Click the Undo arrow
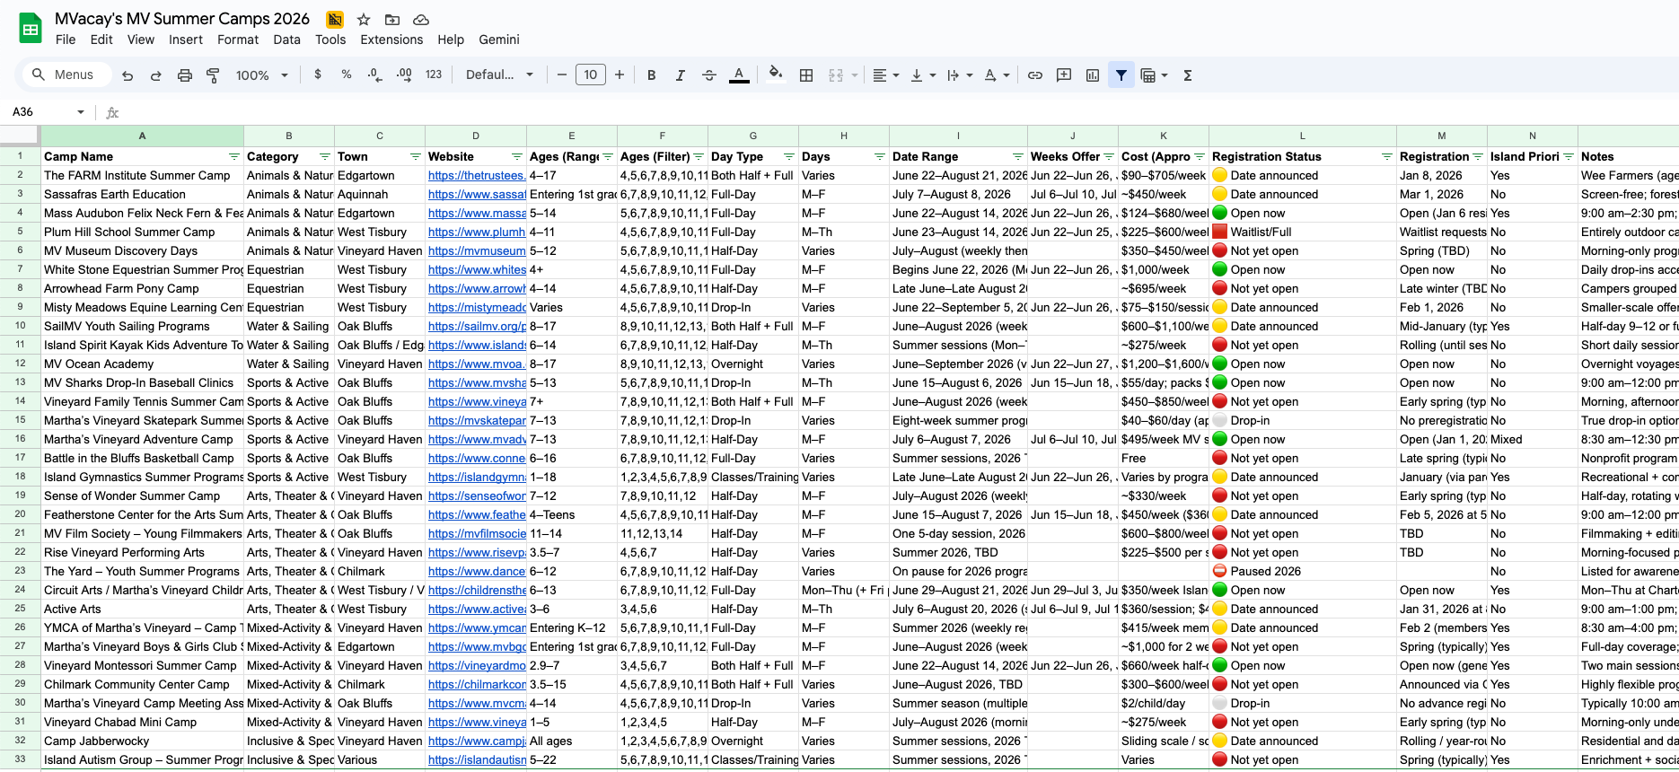The image size is (1679, 772). [x=127, y=75]
